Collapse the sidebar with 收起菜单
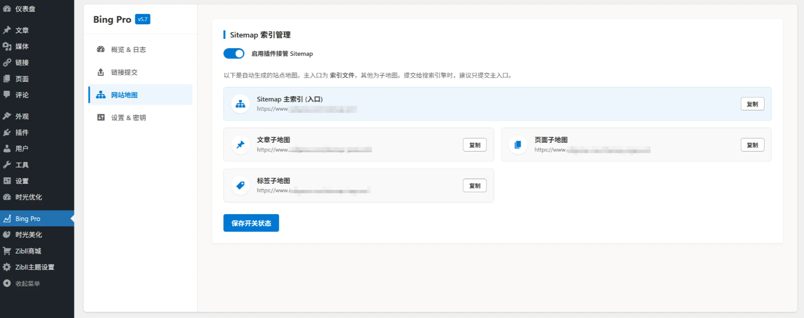Screen dimensions: 804x318 coord(27,283)
